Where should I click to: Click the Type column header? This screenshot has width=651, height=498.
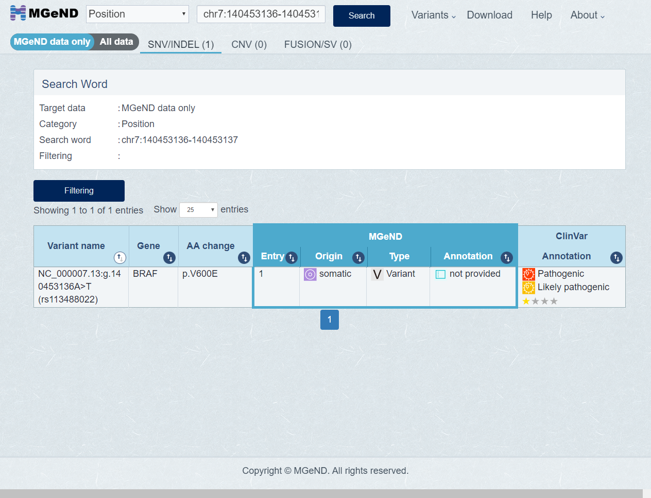(x=399, y=256)
